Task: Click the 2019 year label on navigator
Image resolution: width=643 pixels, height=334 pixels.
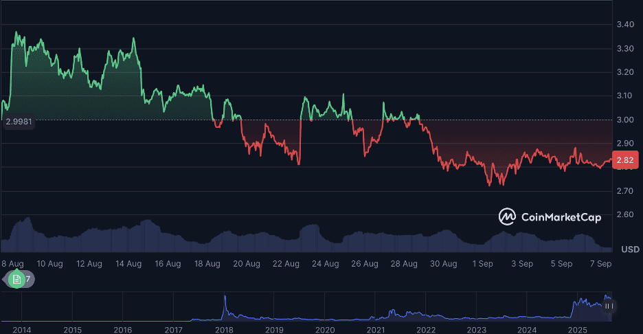Action: (x=274, y=329)
